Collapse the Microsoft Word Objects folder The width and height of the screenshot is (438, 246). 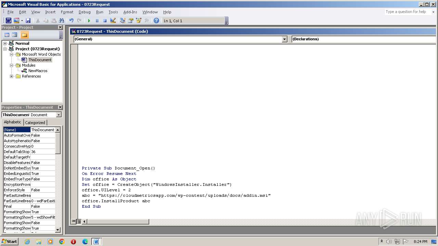click(11, 54)
